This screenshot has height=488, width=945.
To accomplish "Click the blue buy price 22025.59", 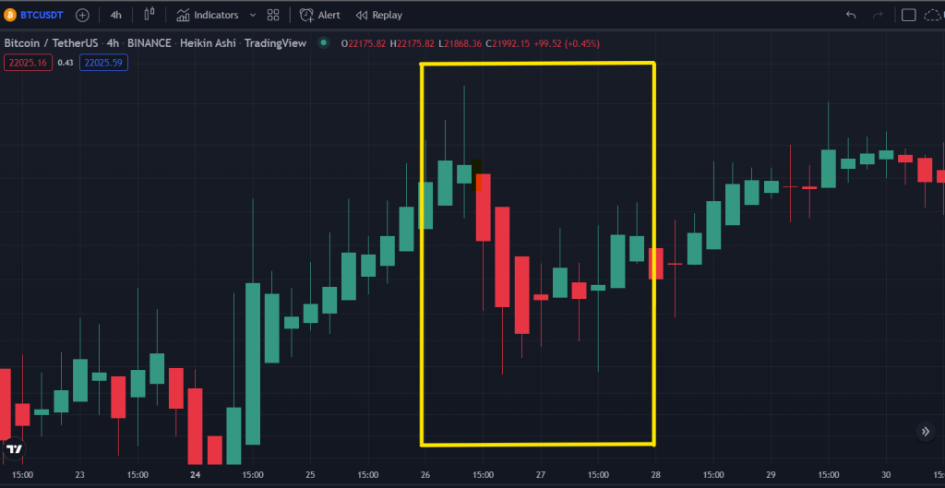I will (x=104, y=63).
